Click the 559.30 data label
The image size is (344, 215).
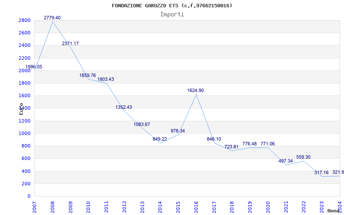click(x=304, y=157)
